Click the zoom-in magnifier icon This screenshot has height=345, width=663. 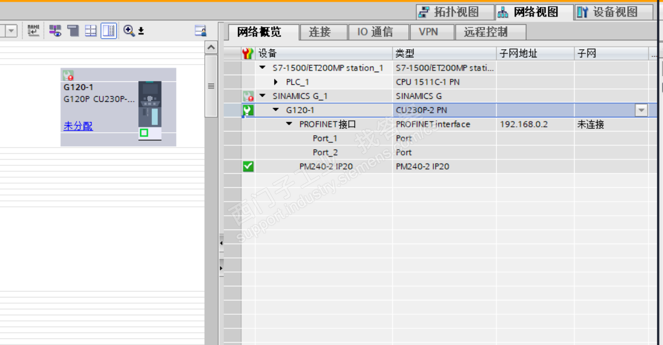click(129, 30)
